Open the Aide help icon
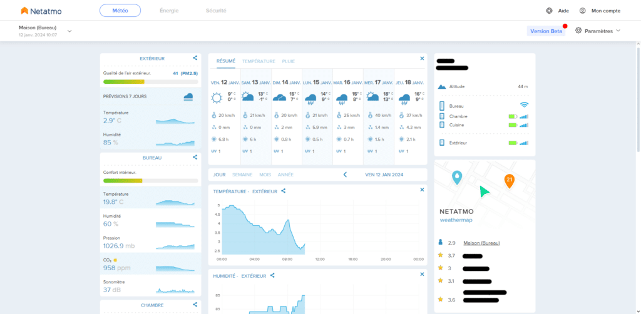Screen dimensions: 641x314 click(x=549, y=11)
